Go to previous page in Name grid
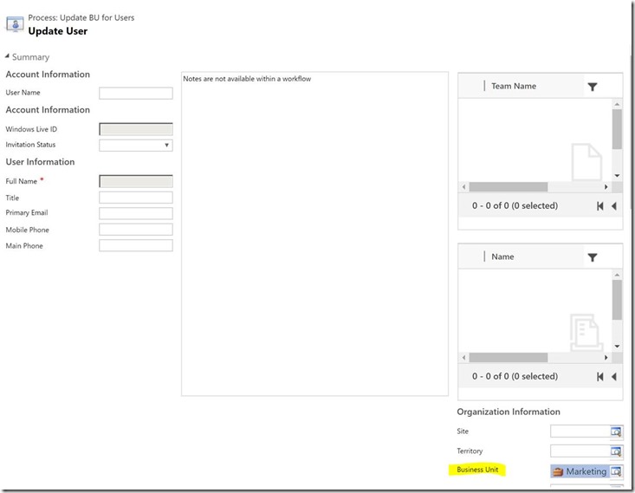The height and width of the screenshot is (493, 635). tap(614, 377)
